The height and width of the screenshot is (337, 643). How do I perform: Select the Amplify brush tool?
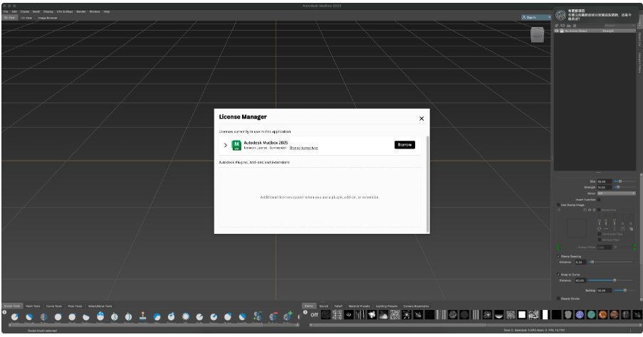point(242,316)
